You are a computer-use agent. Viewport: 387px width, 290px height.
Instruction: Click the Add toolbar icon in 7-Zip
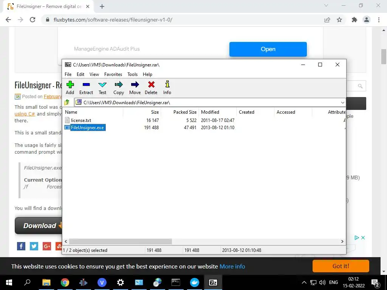coord(70,85)
